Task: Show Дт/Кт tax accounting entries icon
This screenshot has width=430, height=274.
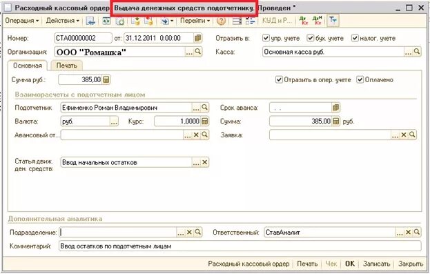Action: coord(317,21)
